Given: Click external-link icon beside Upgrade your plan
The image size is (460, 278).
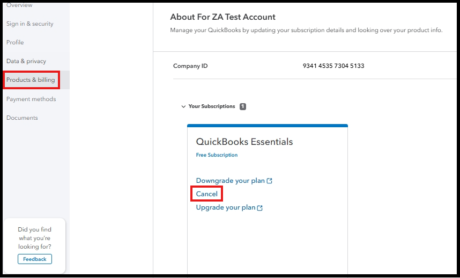Looking at the screenshot, I should 260,208.
